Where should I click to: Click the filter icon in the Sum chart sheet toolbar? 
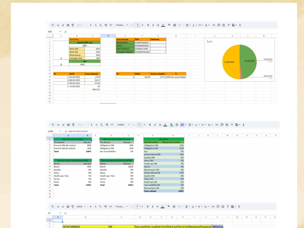229,25
